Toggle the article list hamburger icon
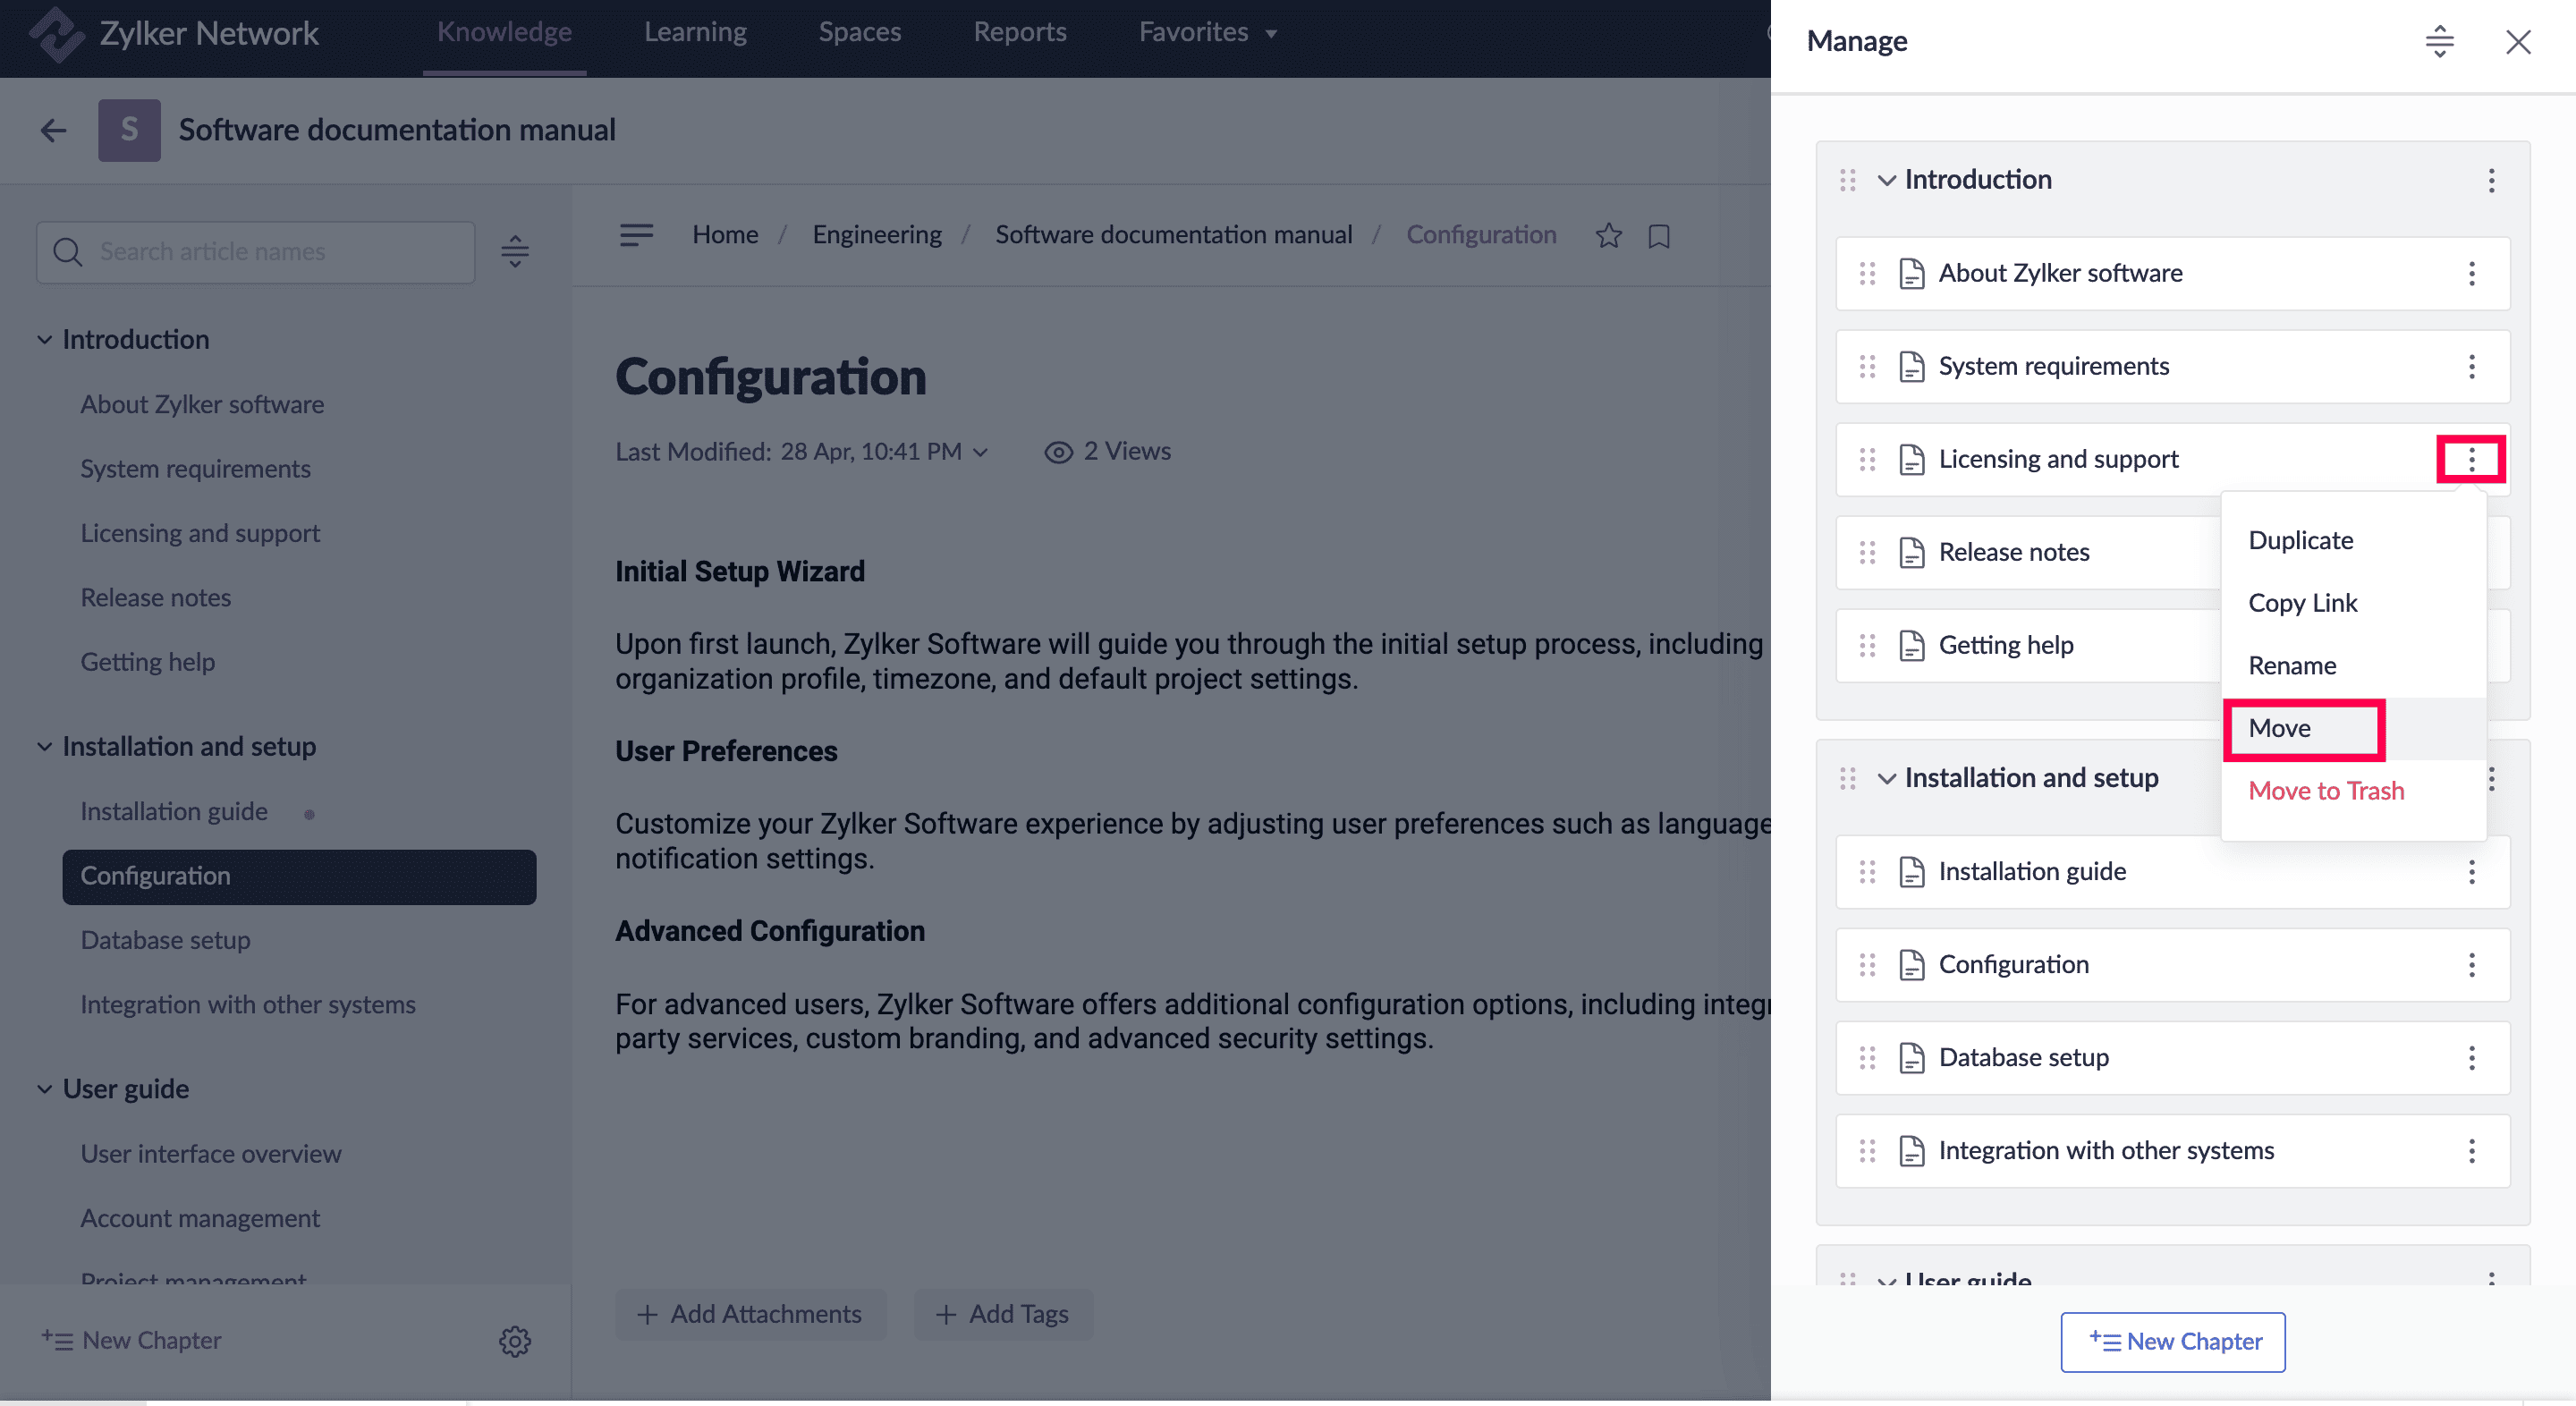Image resolution: width=2576 pixels, height=1406 pixels. pos(636,235)
